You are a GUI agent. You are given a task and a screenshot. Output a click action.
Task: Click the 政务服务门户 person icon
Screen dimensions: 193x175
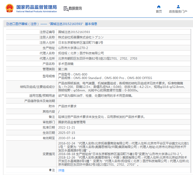point(178,7)
